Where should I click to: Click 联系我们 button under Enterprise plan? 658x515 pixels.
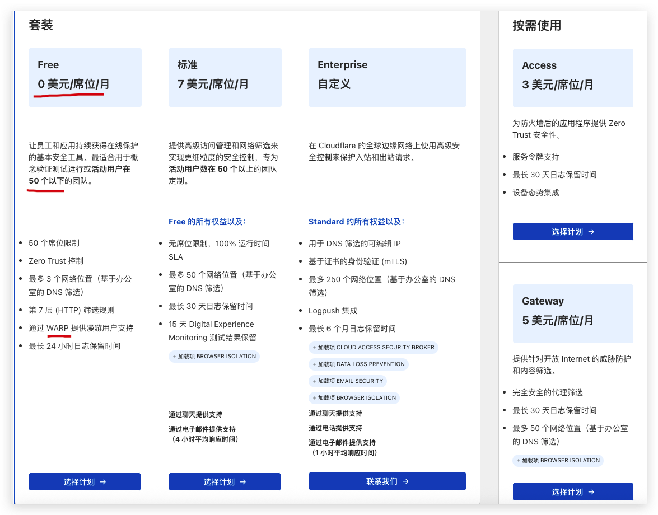pyautogui.click(x=388, y=481)
